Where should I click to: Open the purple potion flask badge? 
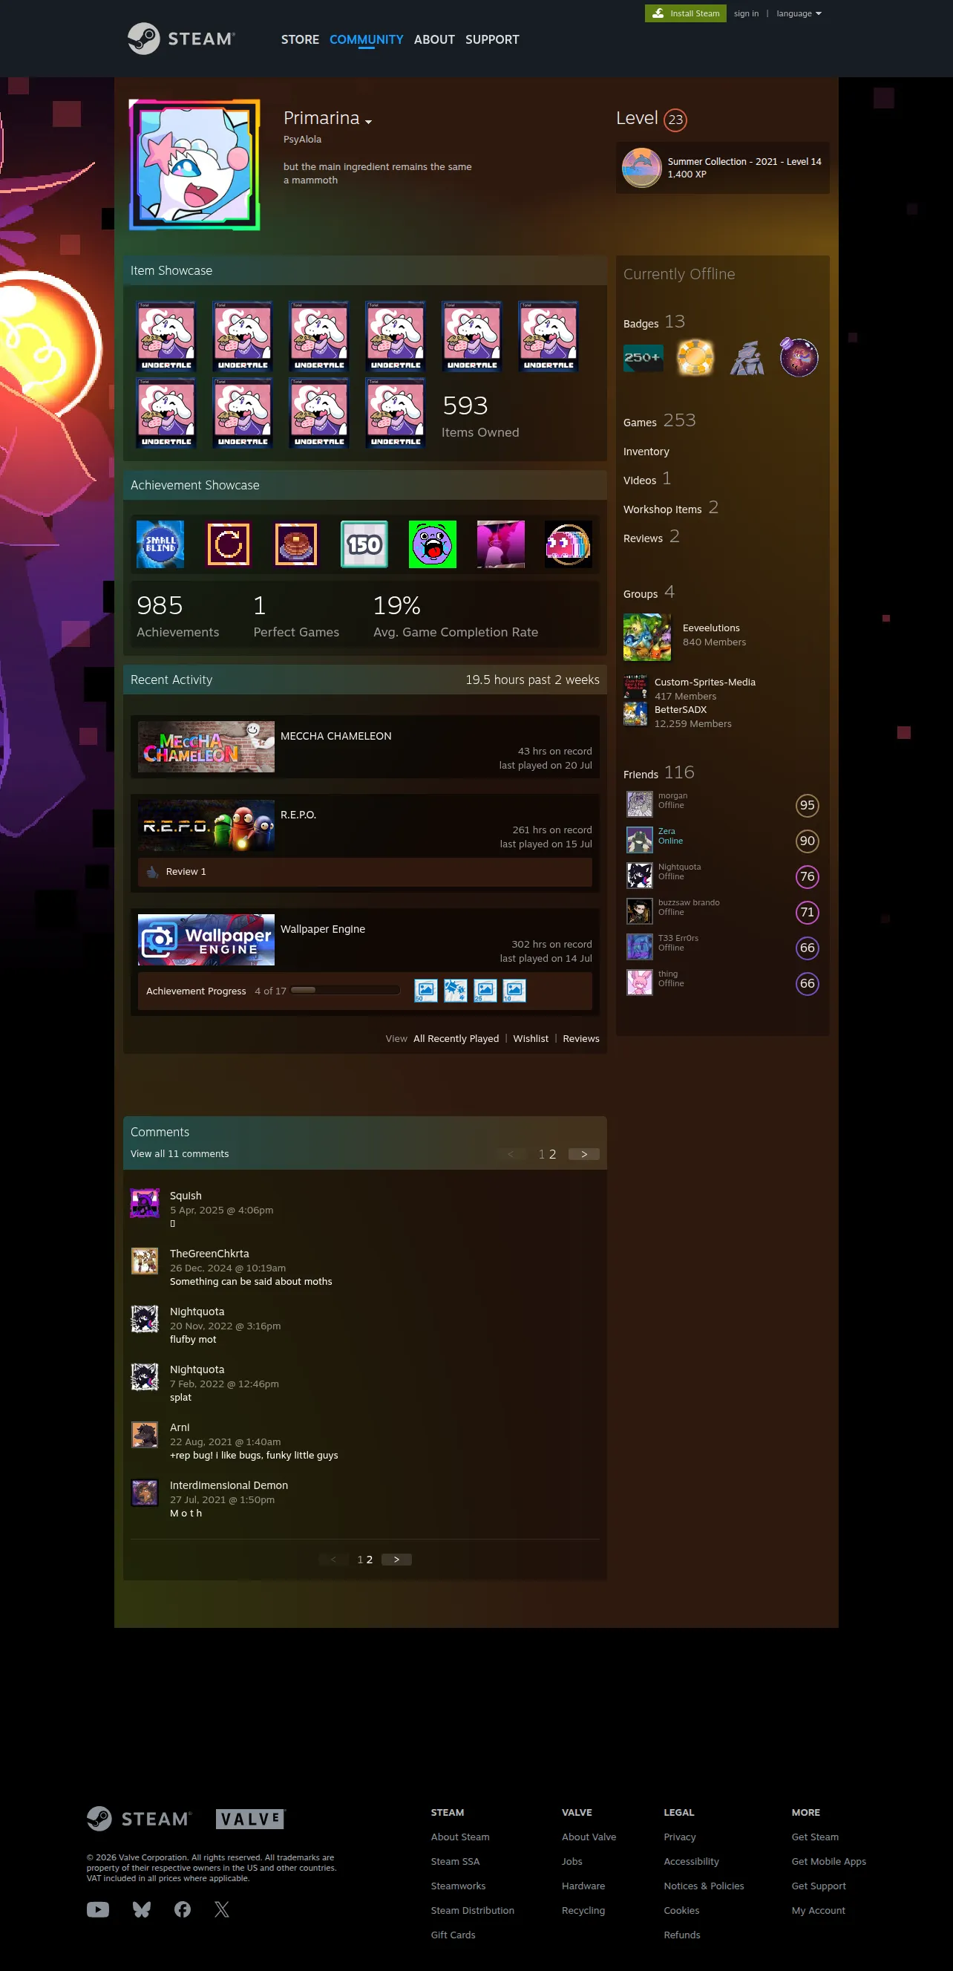pos(799,357)
